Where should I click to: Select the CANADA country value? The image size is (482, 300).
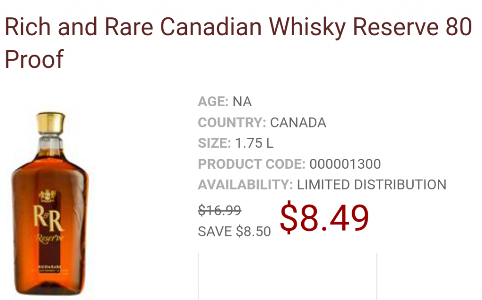tap(298, 123)
